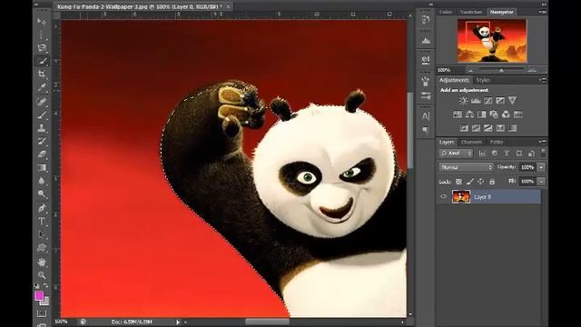Switch to the Swatches tab
581x327 pixels.
coord(471,12)
